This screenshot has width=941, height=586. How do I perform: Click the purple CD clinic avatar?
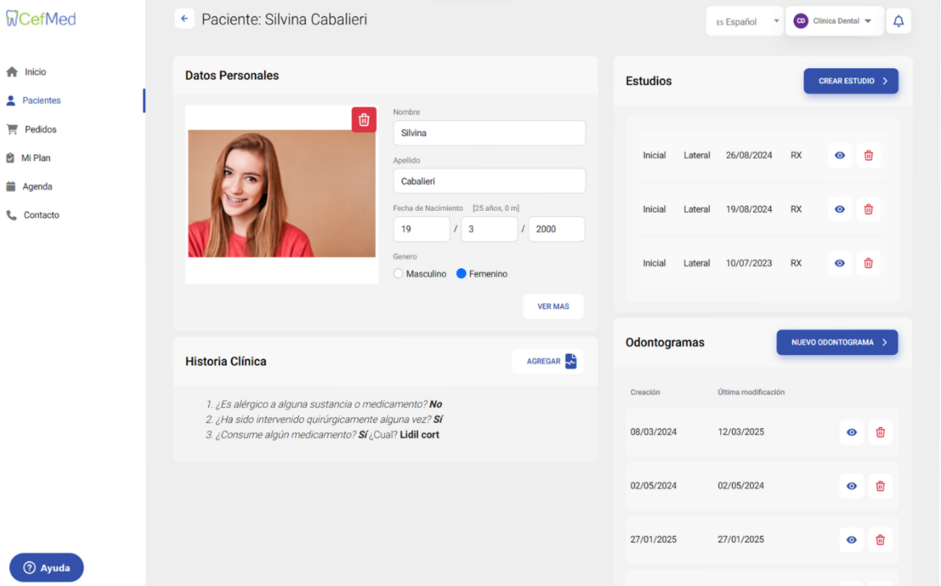[801, 21]
